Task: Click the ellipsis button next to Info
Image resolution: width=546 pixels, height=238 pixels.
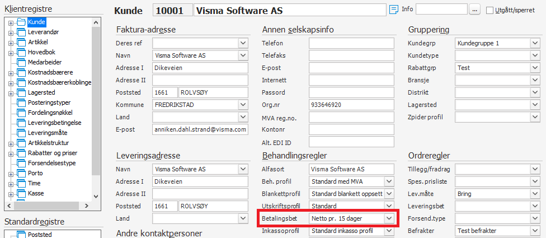Action: tap(474, 10)
